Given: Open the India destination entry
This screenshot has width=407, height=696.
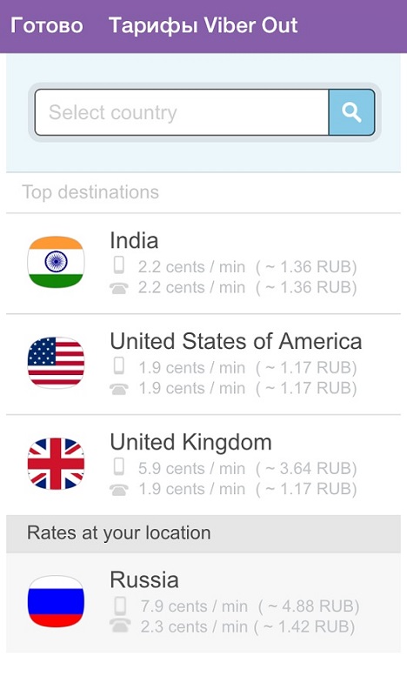Looking at the screenshot, I should click(203, 264).
